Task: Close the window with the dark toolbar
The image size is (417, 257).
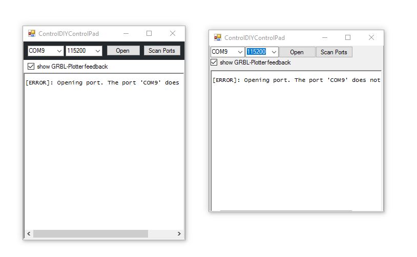Action: coord(173,33)
